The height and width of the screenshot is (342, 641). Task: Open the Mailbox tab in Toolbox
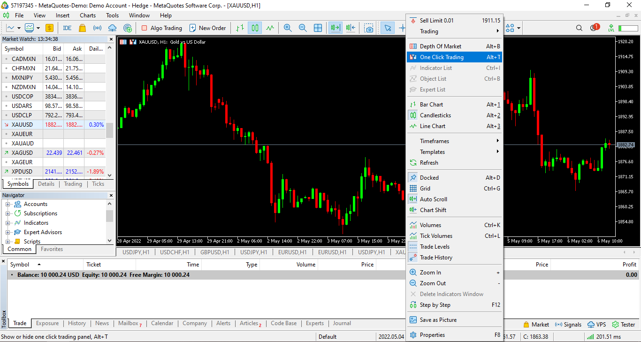click(130, 323)
